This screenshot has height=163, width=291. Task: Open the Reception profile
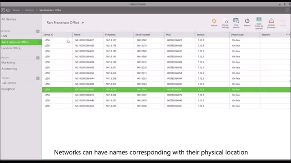[x=8, y=89]
